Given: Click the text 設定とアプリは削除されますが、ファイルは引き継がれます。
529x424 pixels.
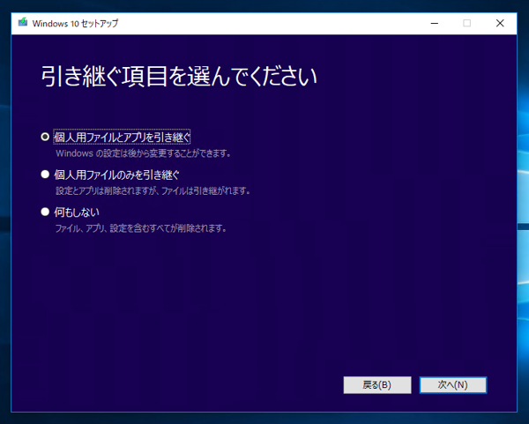Looking at the screenshot, I should click(x=153, y=191).
